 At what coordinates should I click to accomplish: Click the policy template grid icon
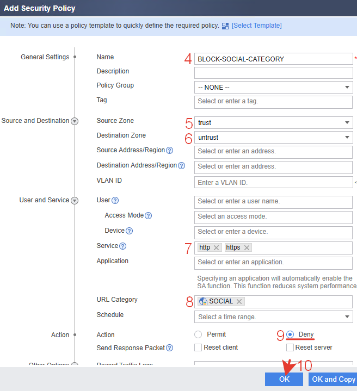225,26
